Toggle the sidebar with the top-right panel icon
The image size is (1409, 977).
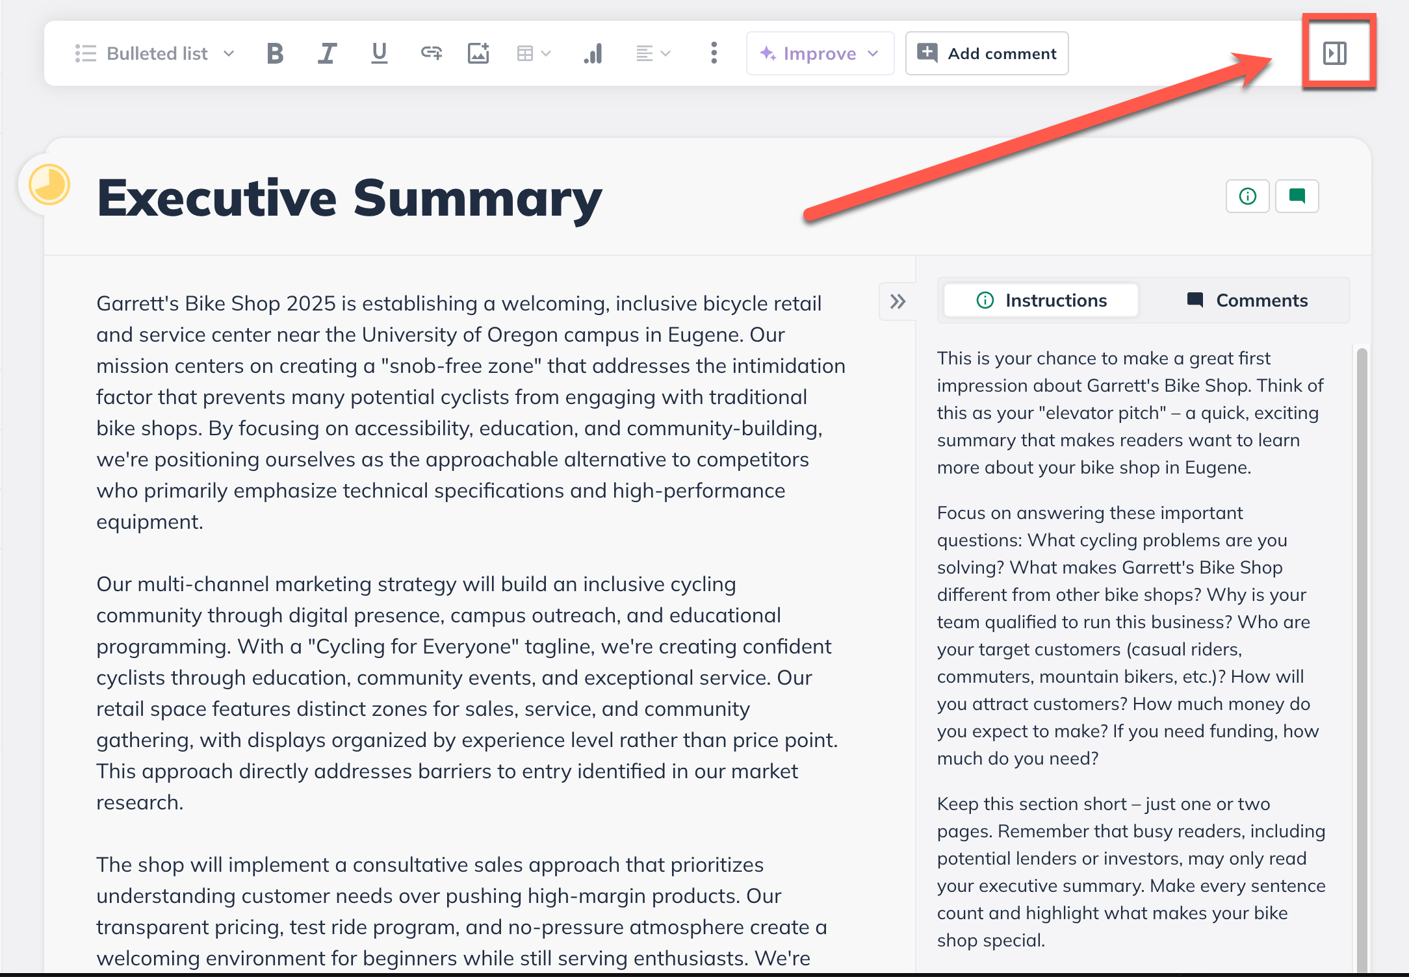pyautogui.click(x=1335, y=53)
